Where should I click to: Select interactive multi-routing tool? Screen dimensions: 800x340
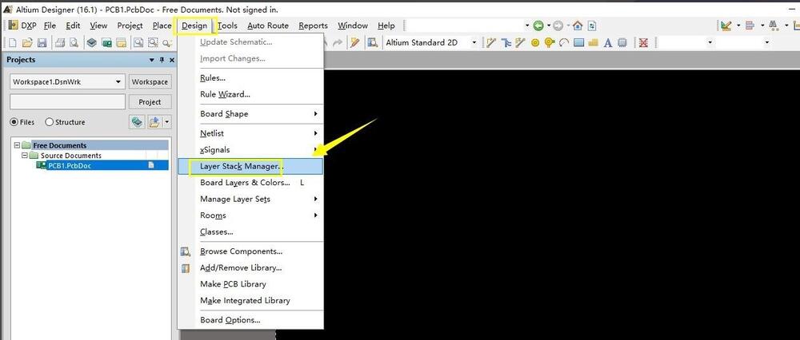(520, 43)
